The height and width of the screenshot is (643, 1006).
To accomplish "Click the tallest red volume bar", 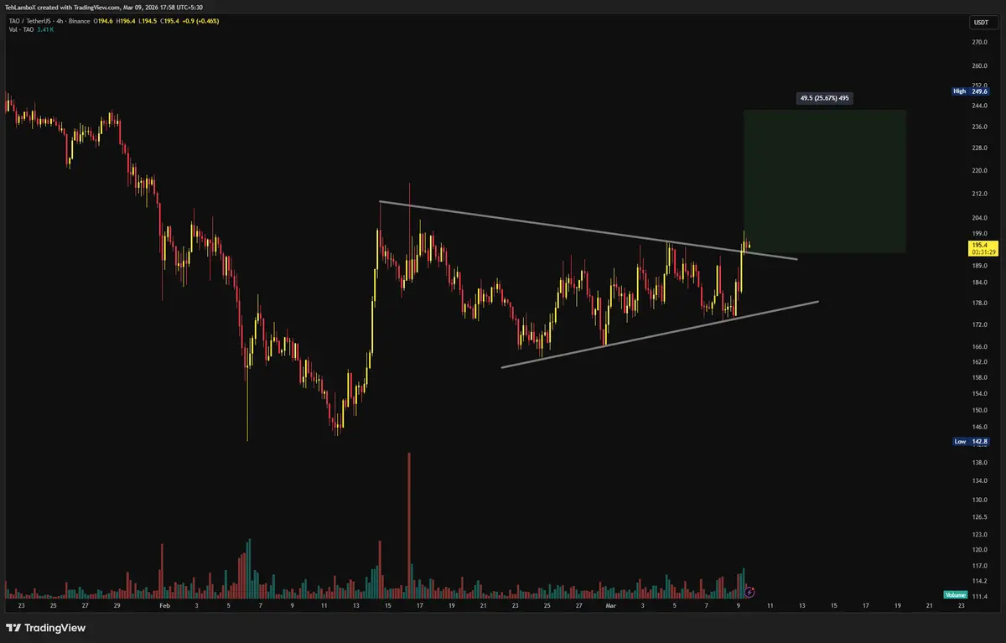I will click(x=410, y=525).
